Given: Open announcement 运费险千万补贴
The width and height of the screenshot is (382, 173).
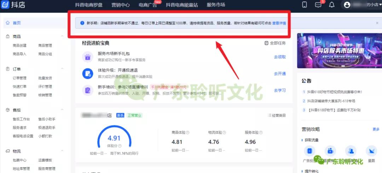Looking at the screenshot, I should [x=335, y=110].
